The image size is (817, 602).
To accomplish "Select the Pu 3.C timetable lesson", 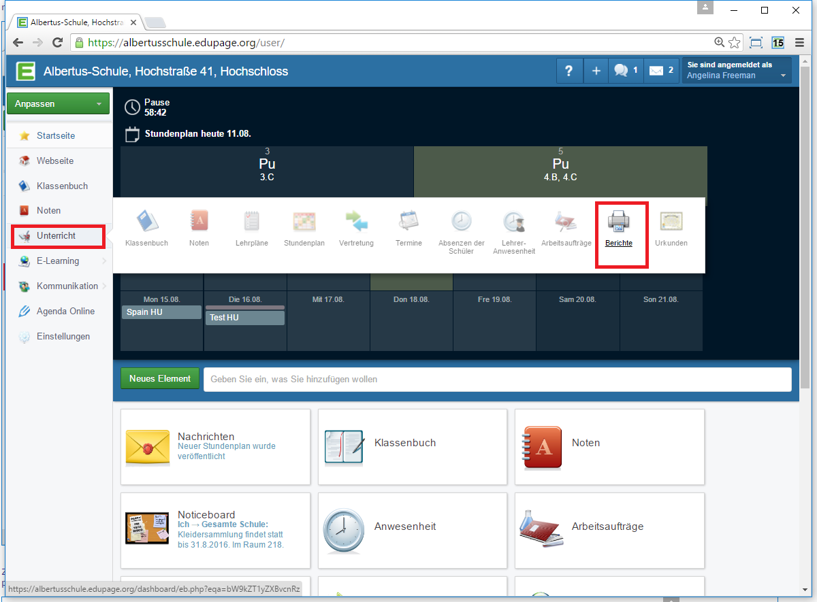I will click(x=267, y=171).
